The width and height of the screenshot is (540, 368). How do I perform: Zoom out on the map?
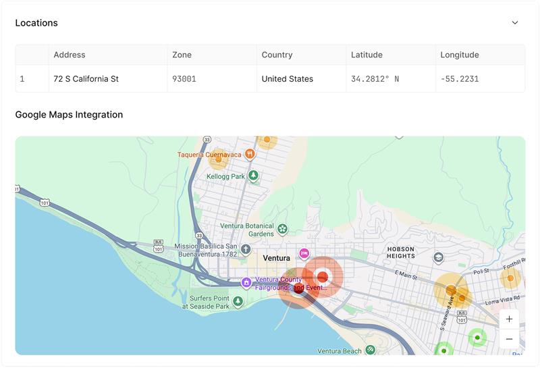tap(509, 339)
